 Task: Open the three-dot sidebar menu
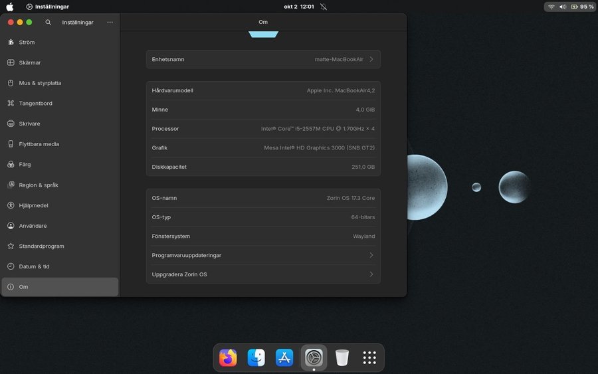point(110,22)
